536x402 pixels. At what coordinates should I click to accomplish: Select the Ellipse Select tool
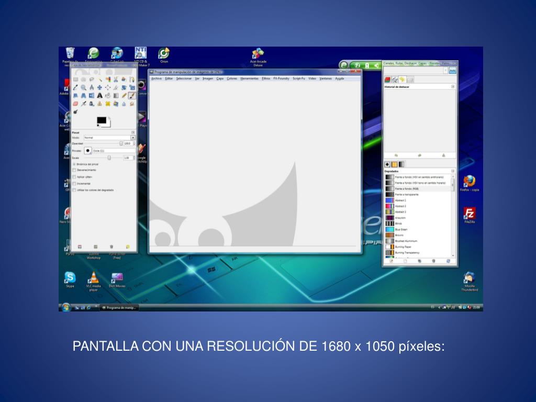coord(83,80)
